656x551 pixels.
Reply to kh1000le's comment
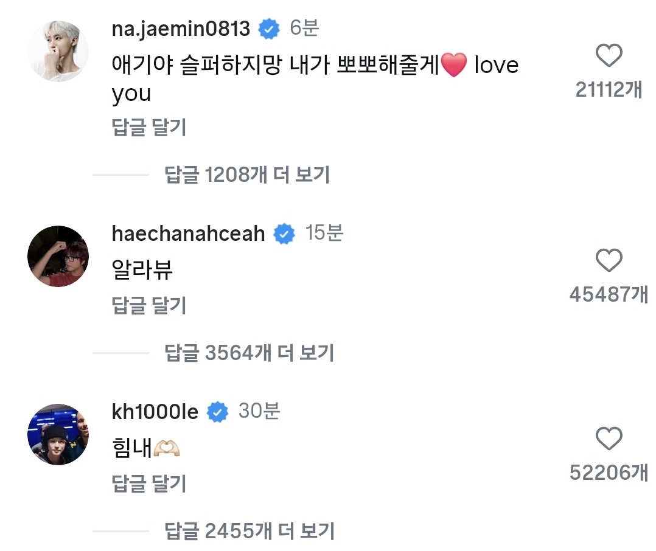point(149,483)
